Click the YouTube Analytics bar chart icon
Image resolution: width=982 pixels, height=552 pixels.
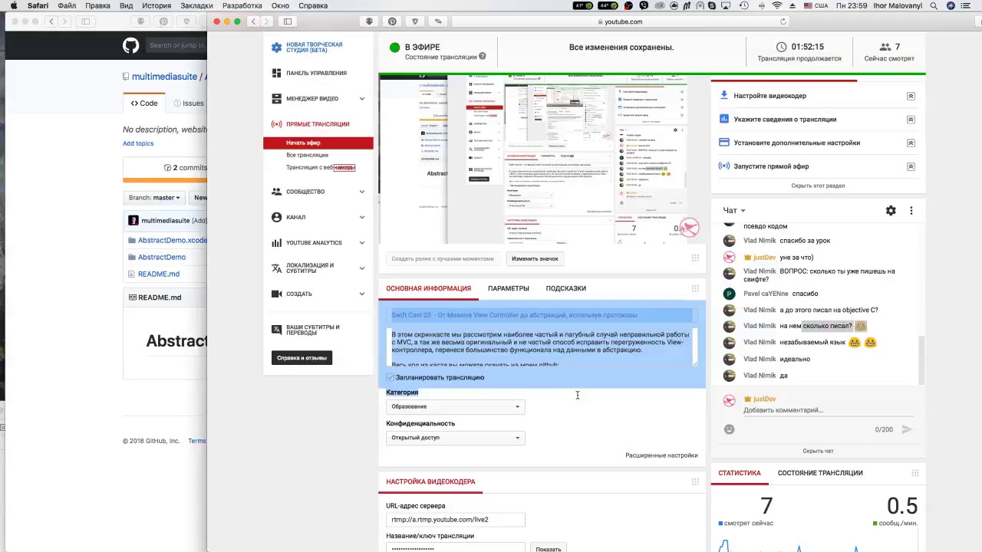pyautogui.click(x=276, y=243)
